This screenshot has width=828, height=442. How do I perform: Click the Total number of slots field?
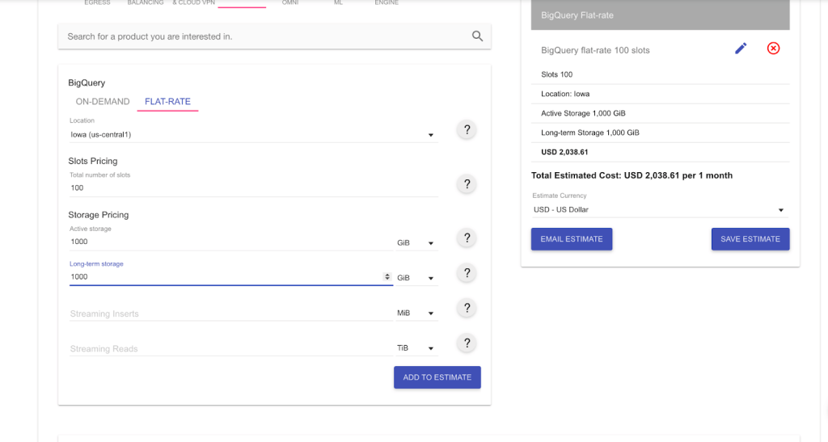pyautogui.click(x=253, y=187)
